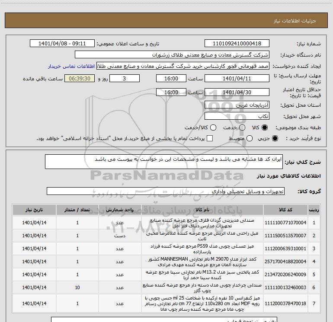Image resolution: width=333 pixels, height=322 pixels.
Task: Click the 'نام کالا' column header
Action: click(202, 210)
